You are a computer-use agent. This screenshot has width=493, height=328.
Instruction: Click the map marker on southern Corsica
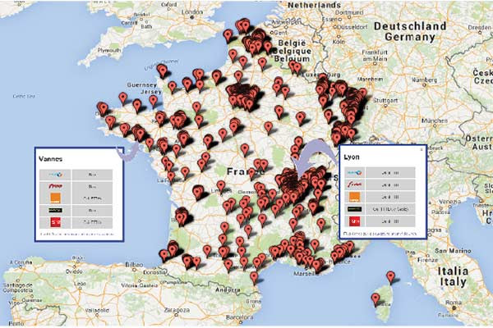pyautogui.click(x=376, y=299)
